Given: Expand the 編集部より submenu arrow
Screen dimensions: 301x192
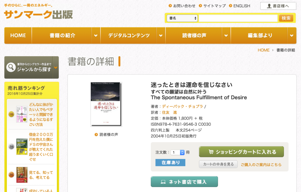Looking at the screenshot, I should (x=292, y=36).
